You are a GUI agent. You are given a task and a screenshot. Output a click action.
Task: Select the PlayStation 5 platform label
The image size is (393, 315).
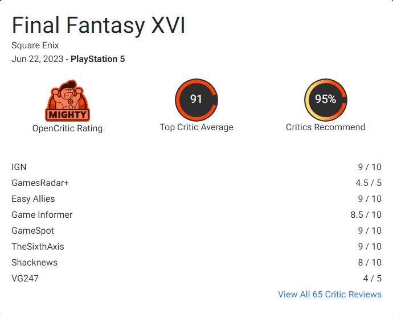(97, 59)
